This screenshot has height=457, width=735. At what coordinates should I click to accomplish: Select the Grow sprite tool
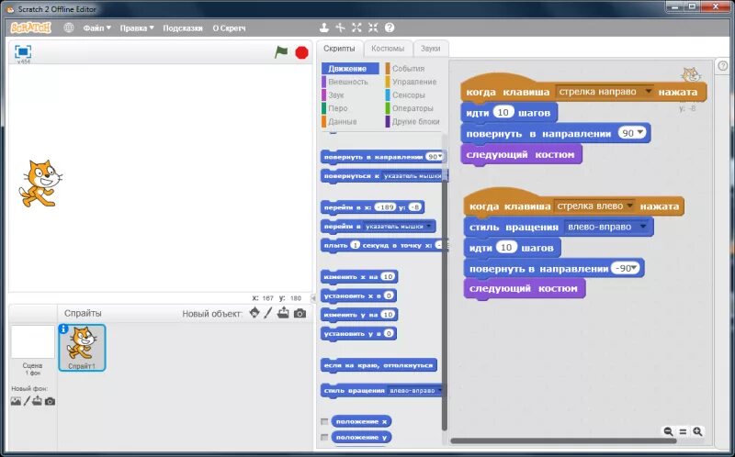tap(356, 28)
